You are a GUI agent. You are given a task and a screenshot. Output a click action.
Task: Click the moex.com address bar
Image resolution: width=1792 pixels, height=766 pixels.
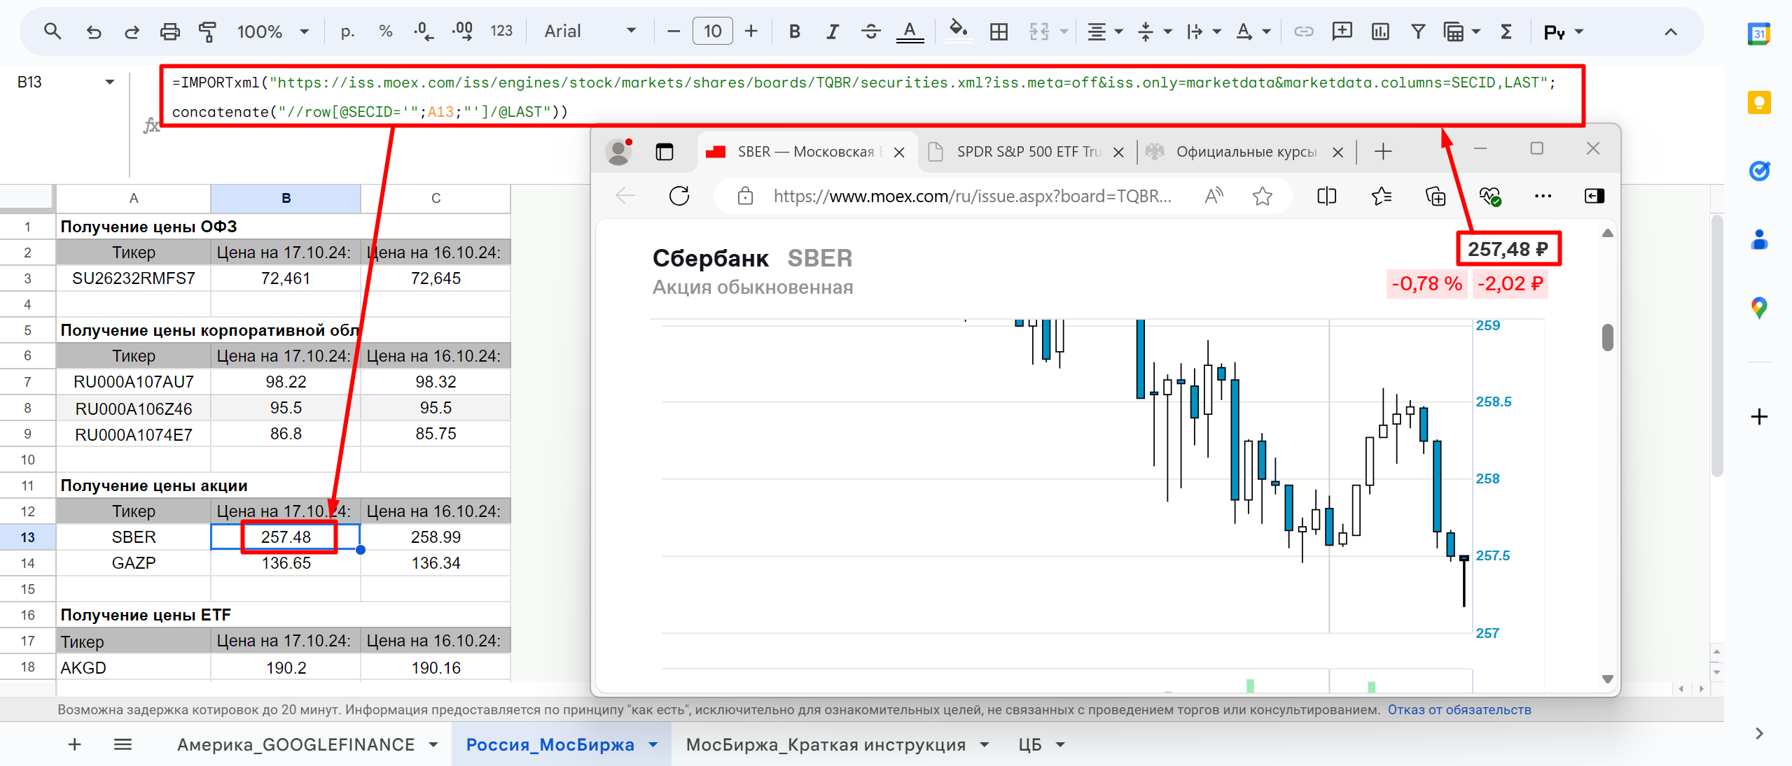pyautogui.click(x=972, y=196)
